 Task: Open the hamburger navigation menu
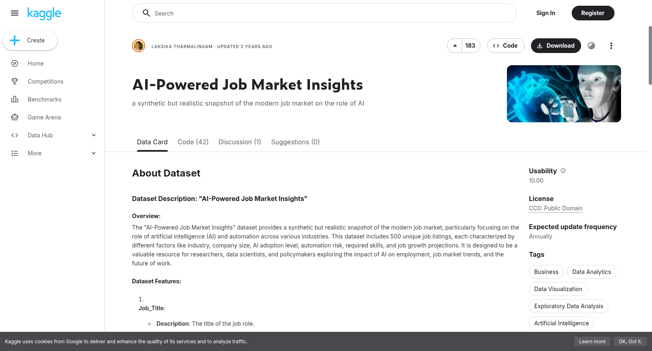coord(15,13)
